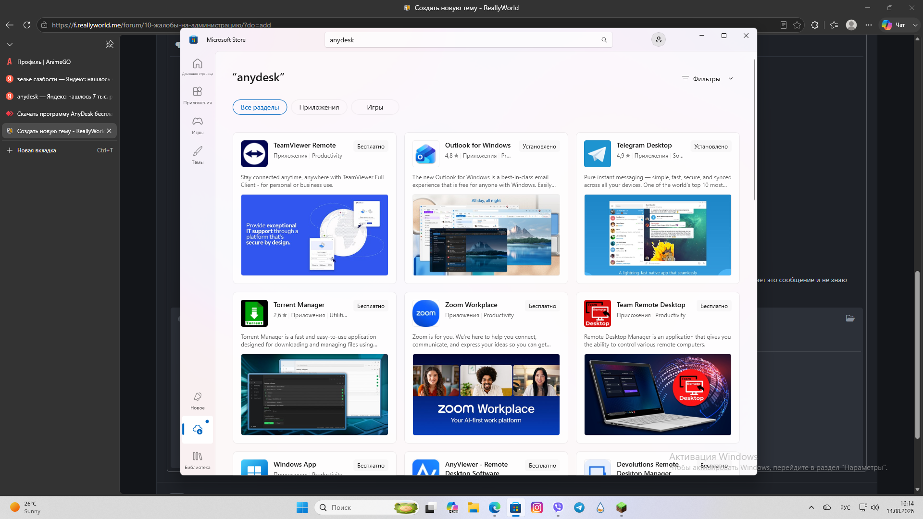The height and width of the screenshot is (519, 923).
Task: Open a new tab in the sidebar
Action: 60,150
